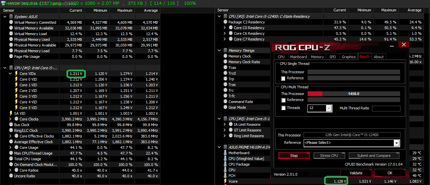Viewport: 430px width, 185px height.
Task: Enable the Multi Thread Reference checkbox
Action: (283, 100)
